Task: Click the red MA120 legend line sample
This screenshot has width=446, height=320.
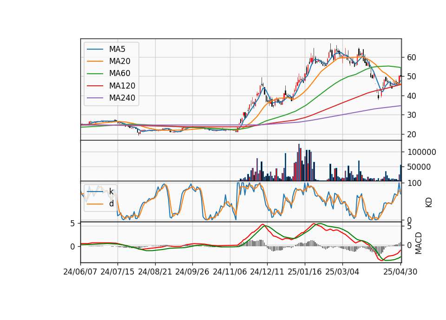Action: point(95,86)
